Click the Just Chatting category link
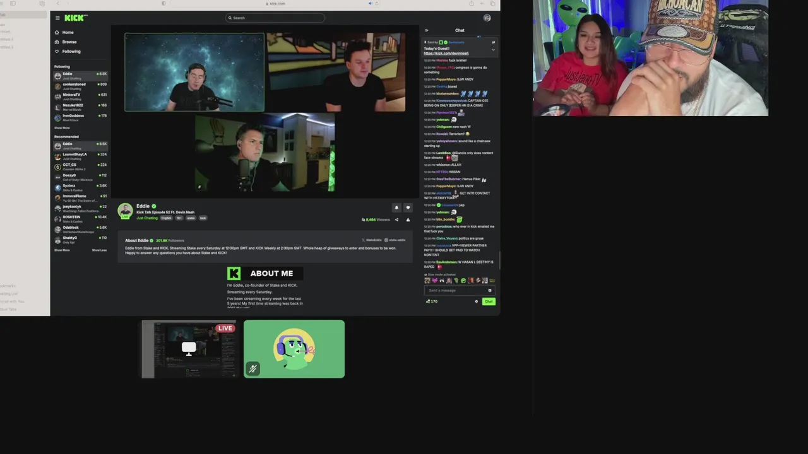The height and width of the screenshot is (454, 808). pyautogui.click(x=146, y=218)
